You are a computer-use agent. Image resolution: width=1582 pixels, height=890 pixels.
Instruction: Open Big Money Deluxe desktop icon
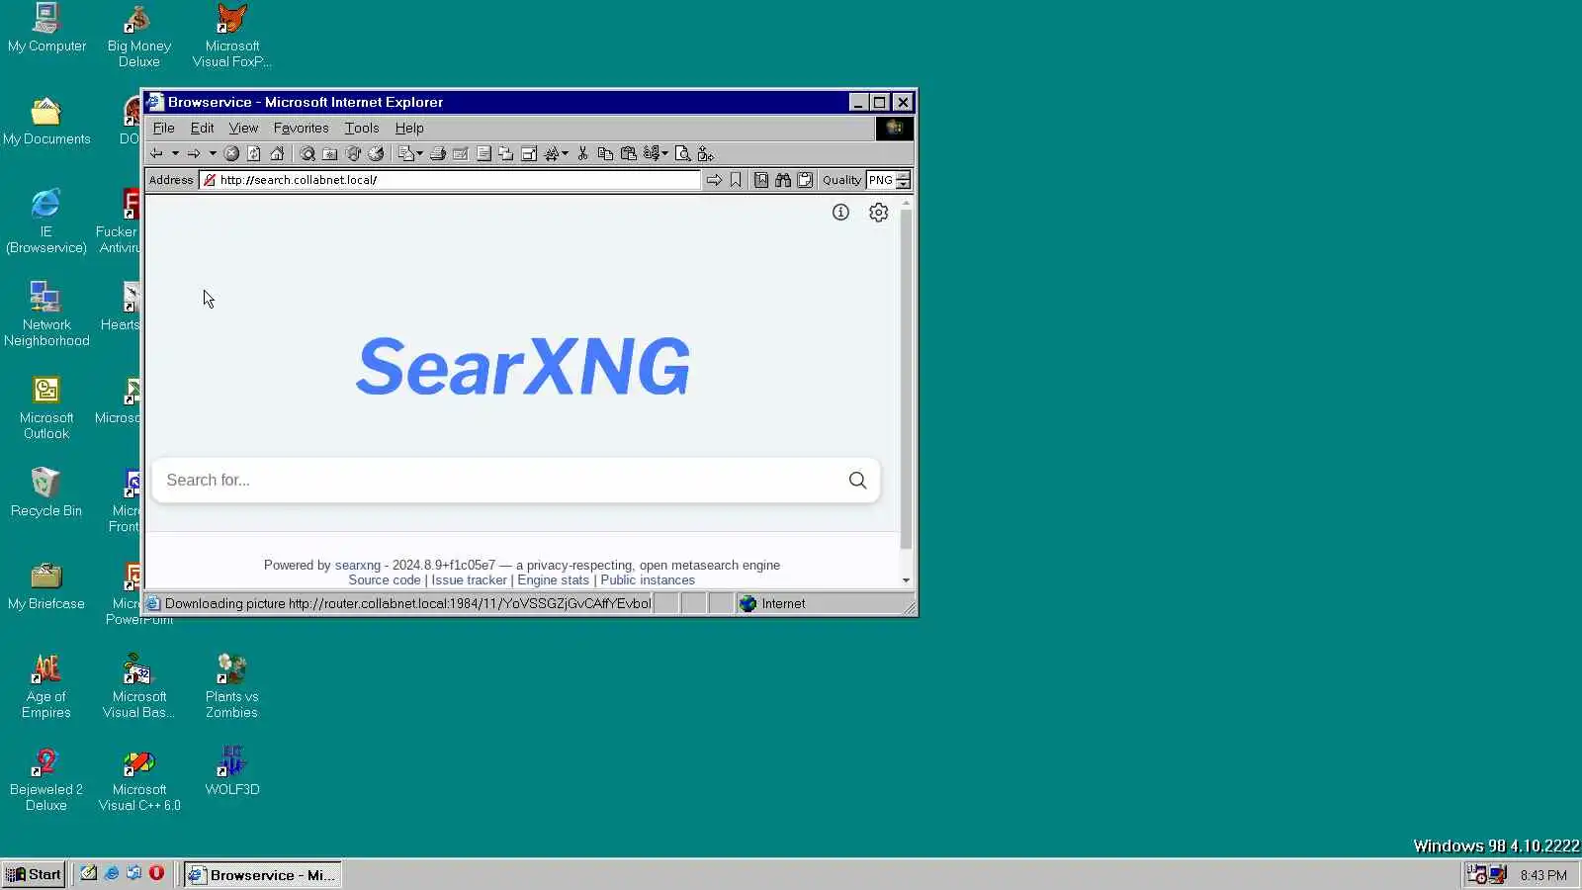[x=138, y=36]
